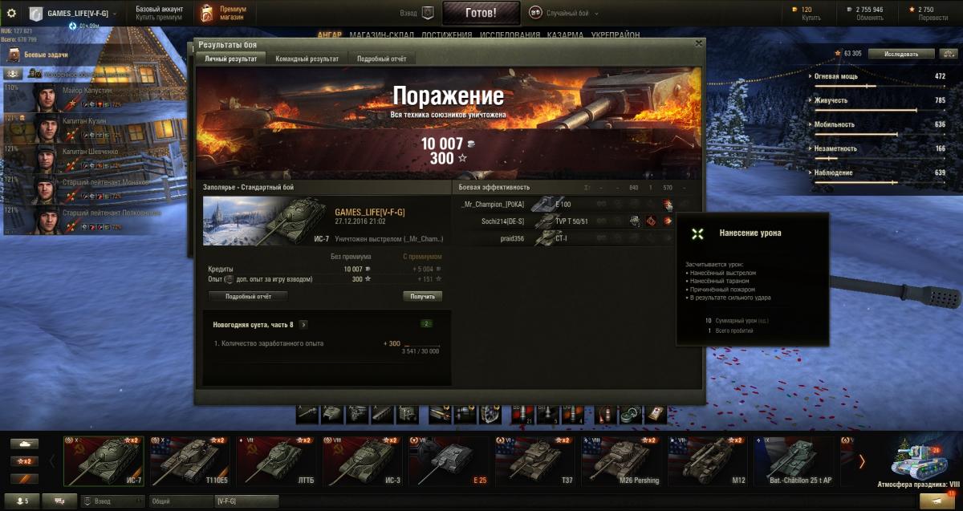Select the Bat.-Châtillon 25 t AP tank
963x511 pixels.
coord(794,460)
